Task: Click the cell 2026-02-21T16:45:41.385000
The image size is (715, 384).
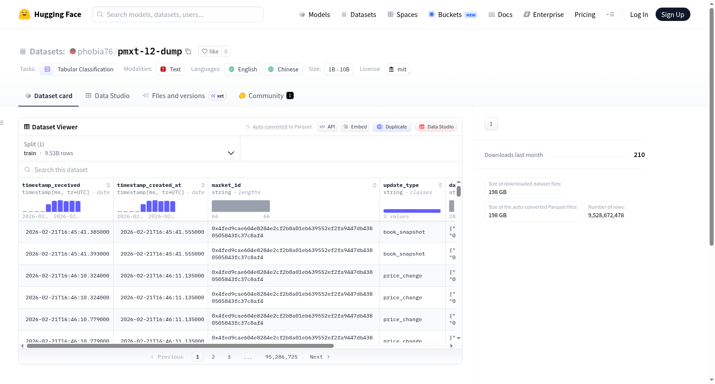Action: point(66,232)
